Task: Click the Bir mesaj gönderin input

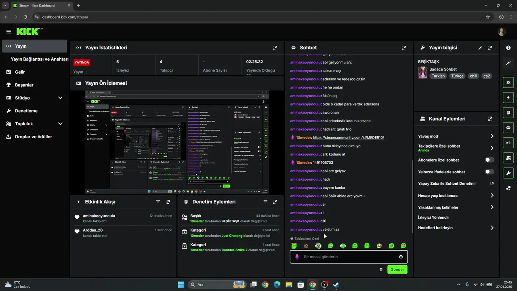Action: (x=349, y=257)
